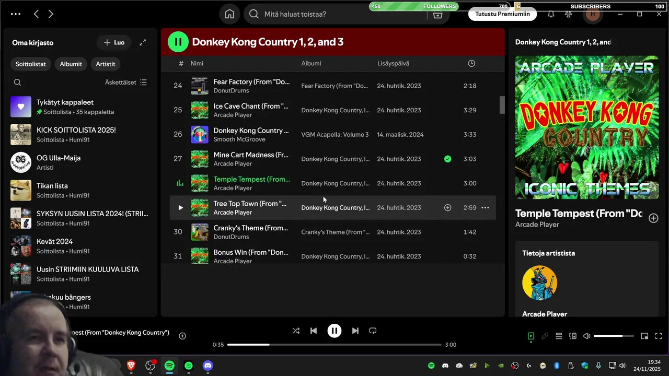669x376 pixels.
Task: Sort tracks by Nimi column header
Action: pyautogui.click(x=197, y=63)
